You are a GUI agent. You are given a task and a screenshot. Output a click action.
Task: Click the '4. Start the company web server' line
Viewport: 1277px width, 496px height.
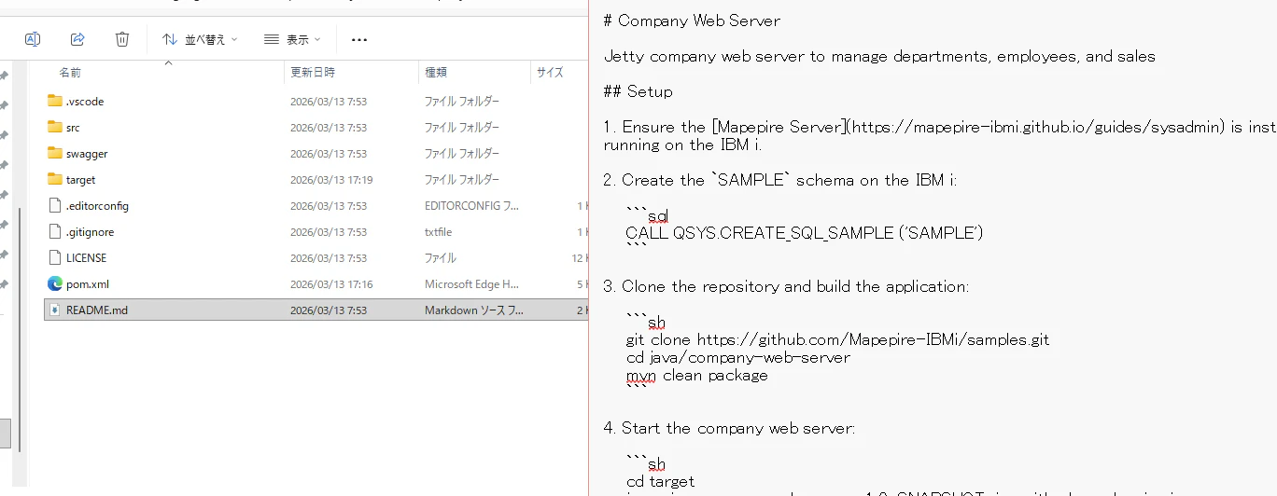(x=729, y=429)
